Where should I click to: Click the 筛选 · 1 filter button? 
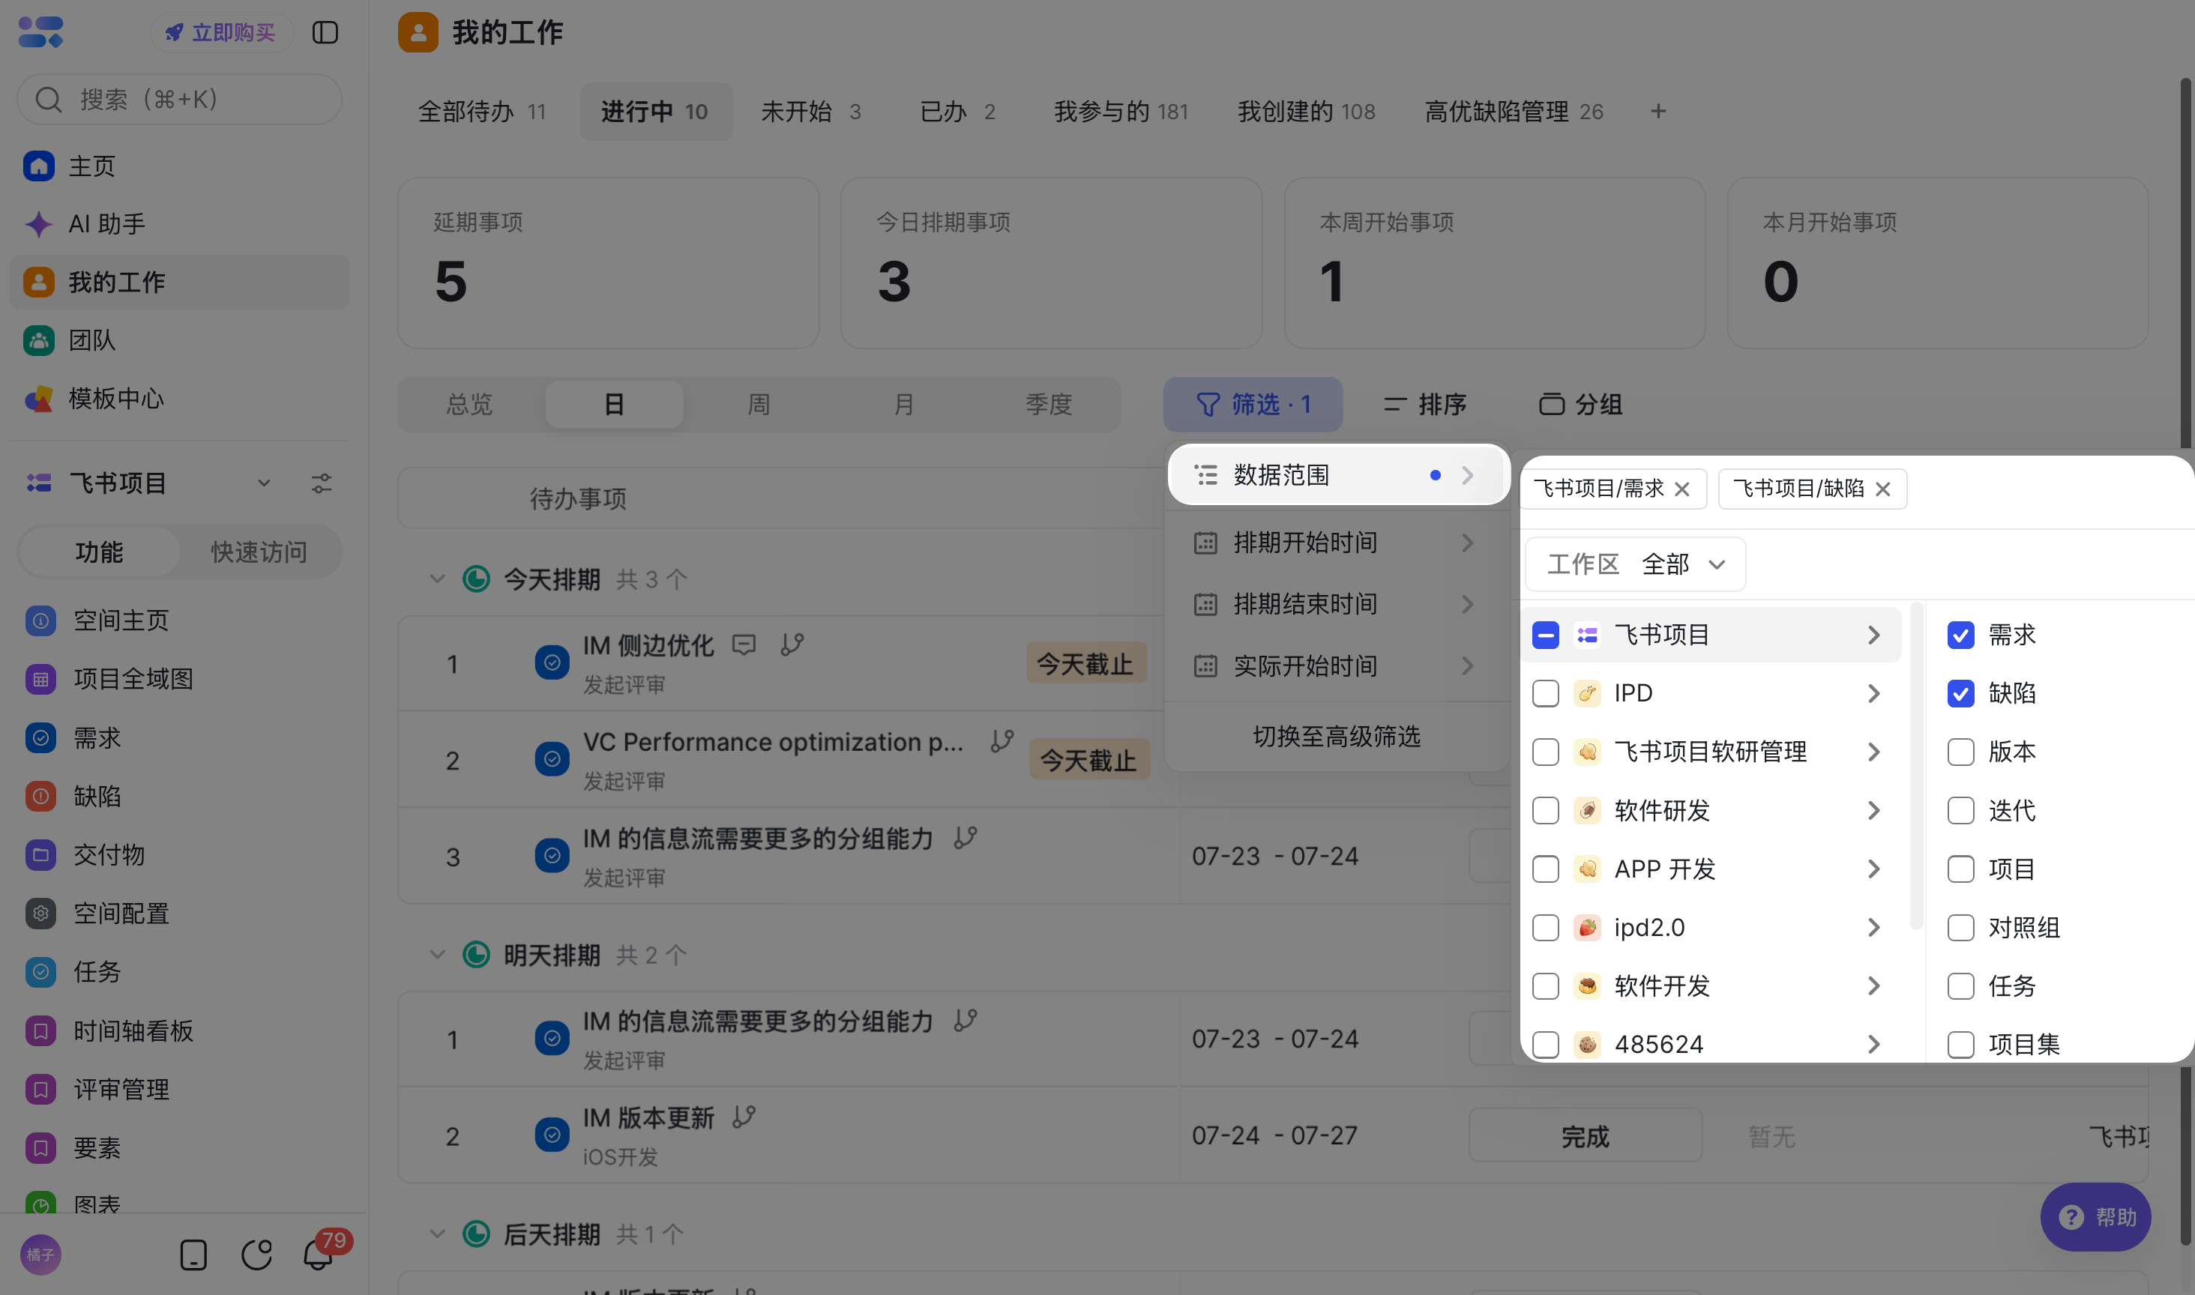[1253, 405]
